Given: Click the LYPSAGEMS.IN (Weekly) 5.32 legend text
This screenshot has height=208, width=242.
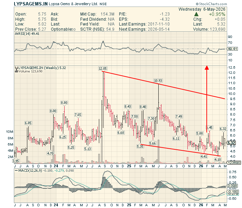Looking at the screenshot, I should tap(42, 68).
